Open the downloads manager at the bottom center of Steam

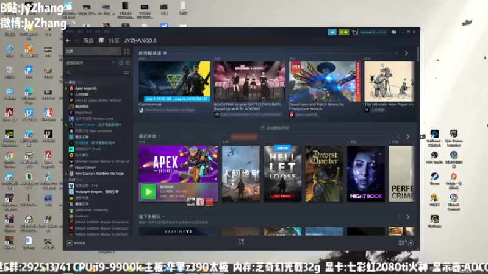[x=241, y=241]
